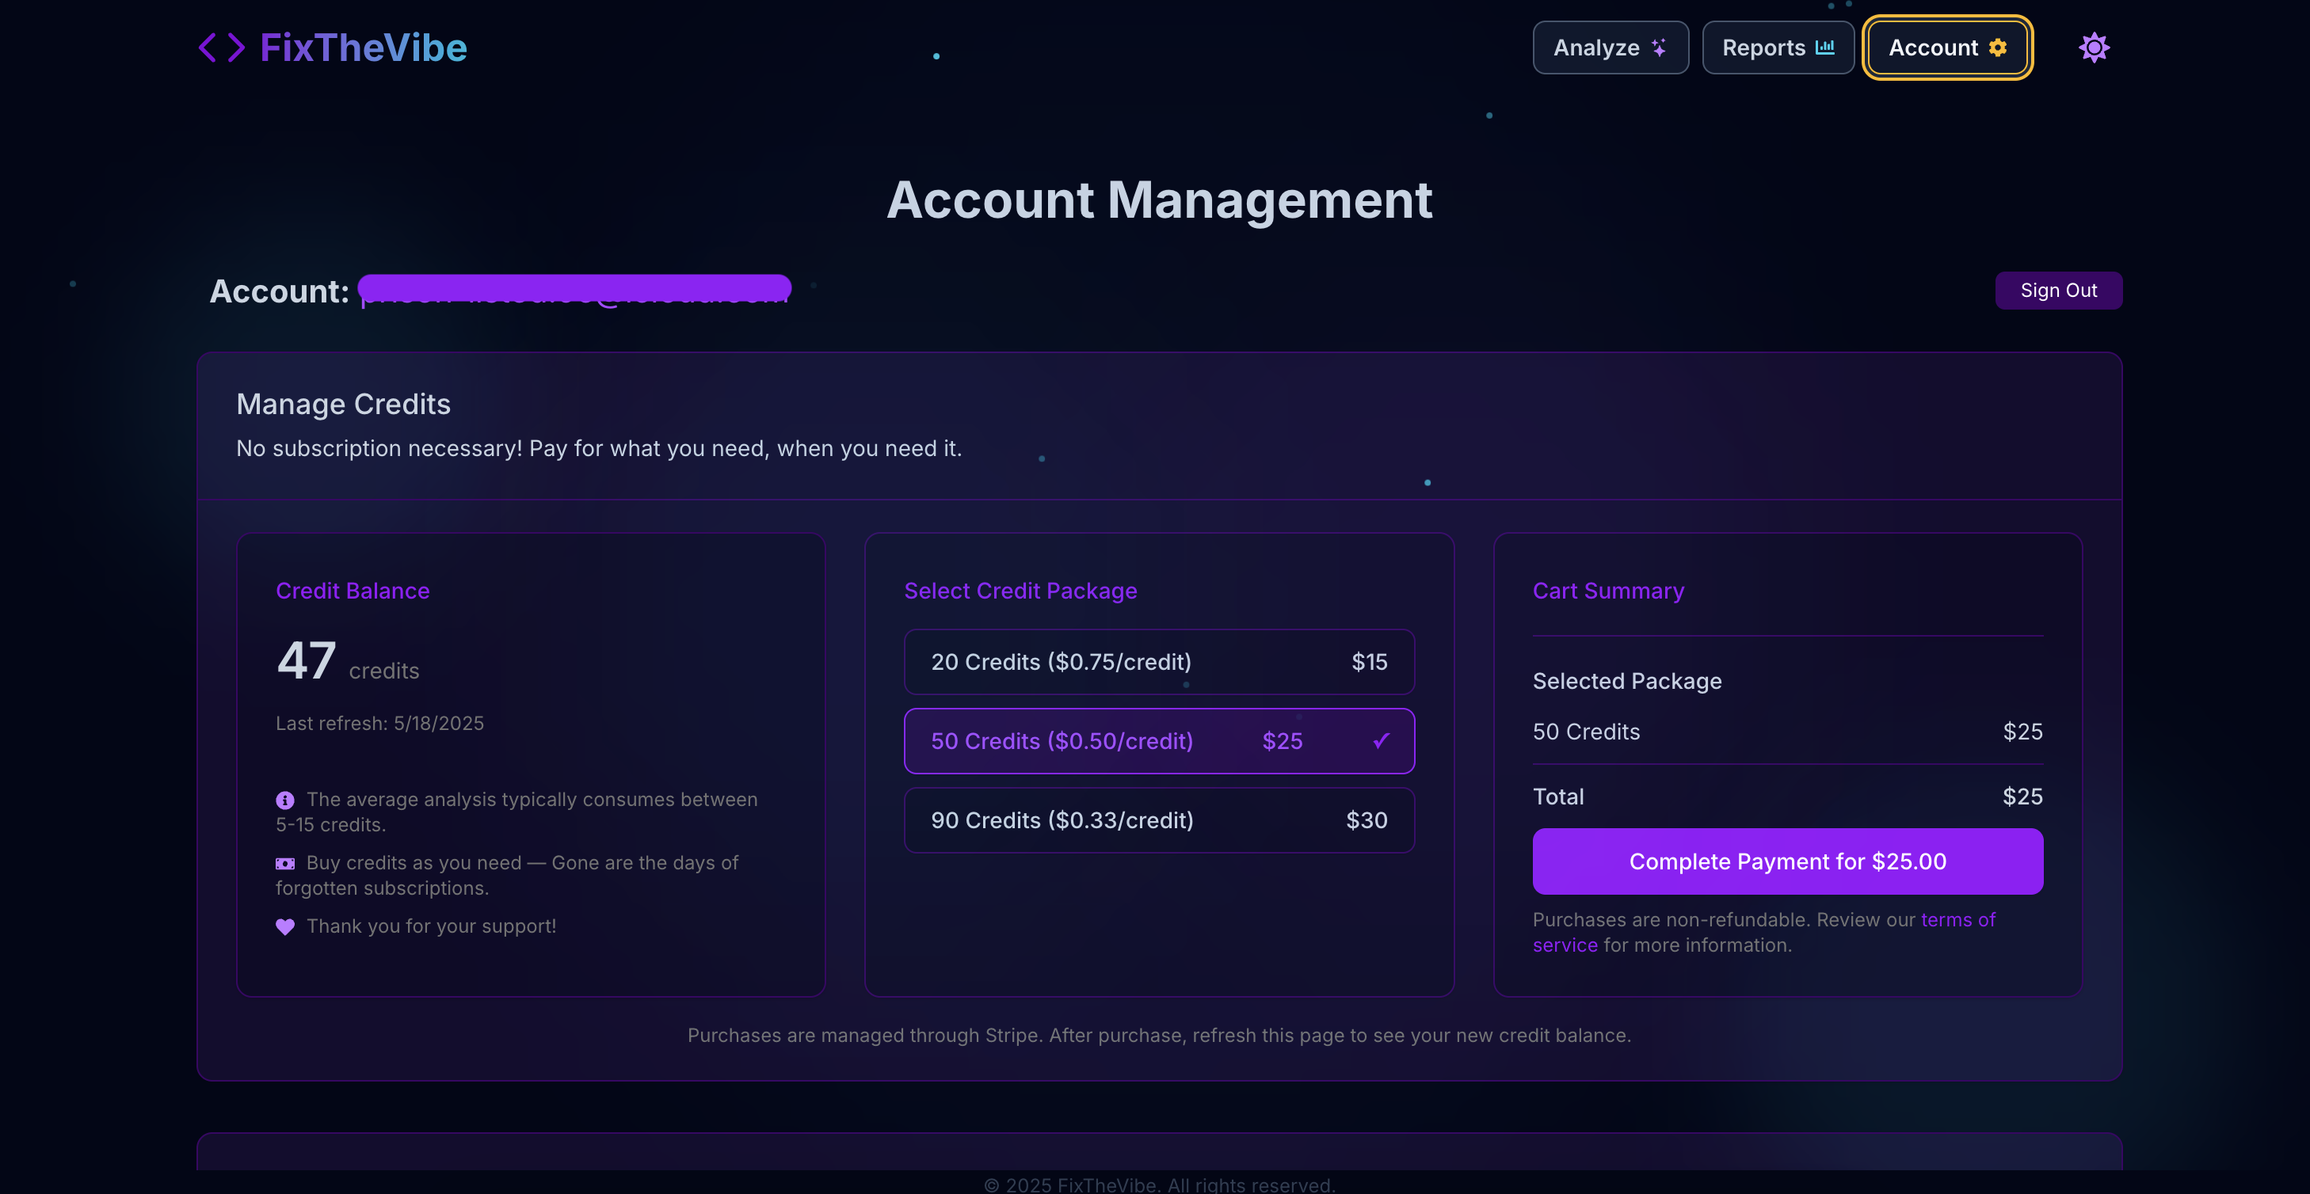This screenshot has width=2310, height=1194.
Task: Click the info circle icon in Credit Balance
Action: 285,800
